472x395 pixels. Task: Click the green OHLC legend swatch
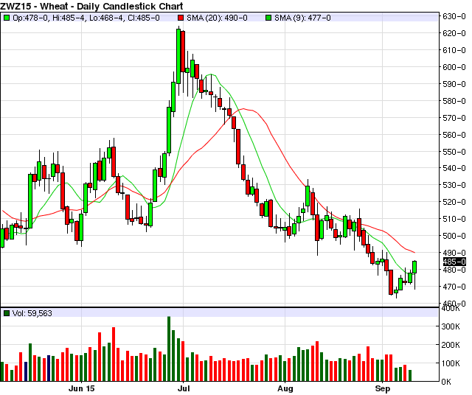[x=7, y=18]
